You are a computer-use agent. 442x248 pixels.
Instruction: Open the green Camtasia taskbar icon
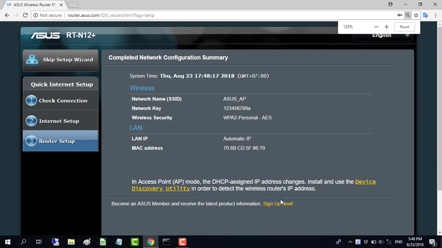[x=135, y=242]
